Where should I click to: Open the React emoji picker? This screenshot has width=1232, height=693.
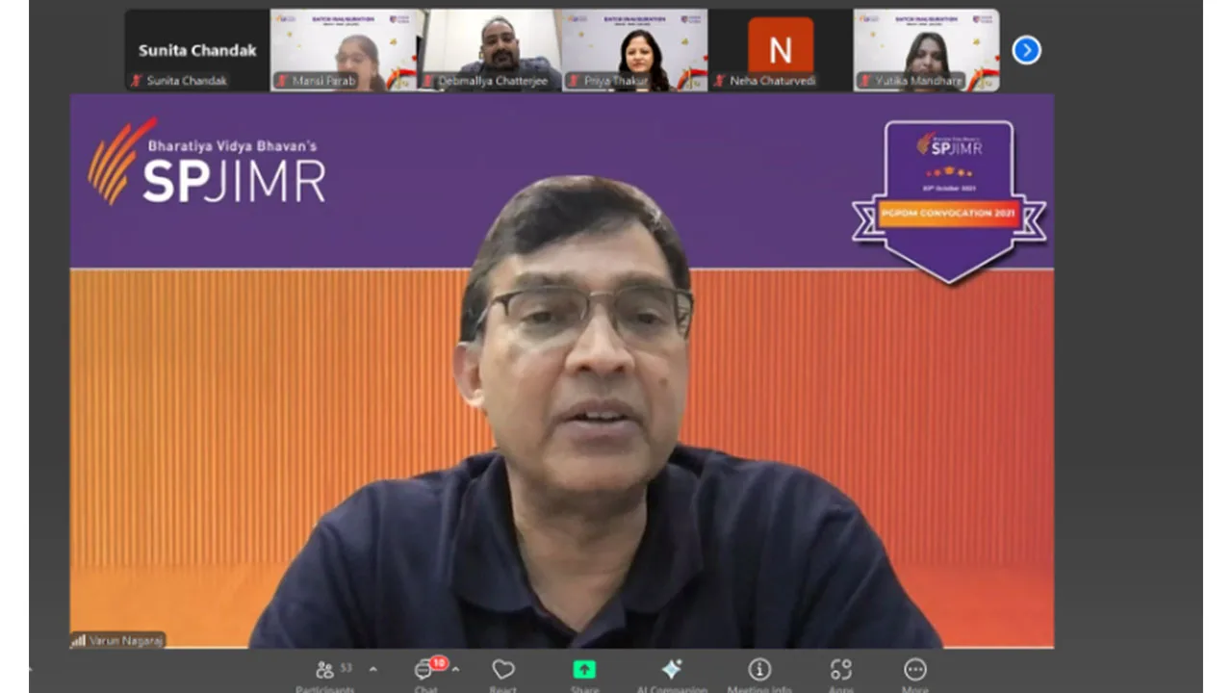[502, 671]
